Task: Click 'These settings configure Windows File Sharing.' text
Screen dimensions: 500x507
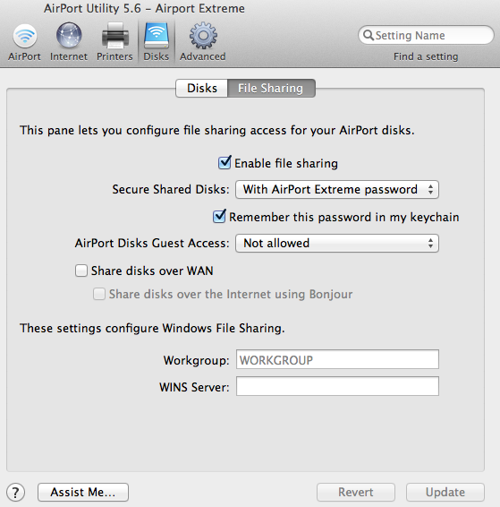Action: coord(152,328)
